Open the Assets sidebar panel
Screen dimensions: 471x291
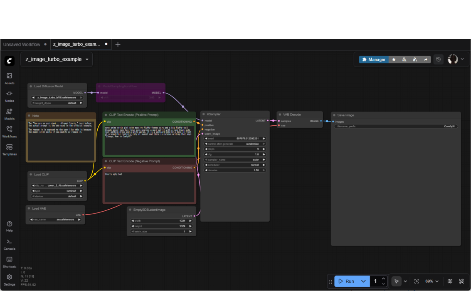(9, 78)
